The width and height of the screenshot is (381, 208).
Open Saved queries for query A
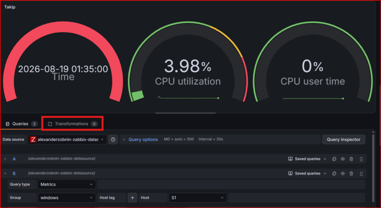click(x=307, y=159)
